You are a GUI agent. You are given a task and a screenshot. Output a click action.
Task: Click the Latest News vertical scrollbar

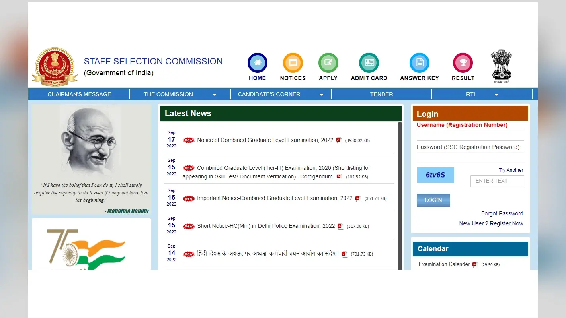[400, 196]
